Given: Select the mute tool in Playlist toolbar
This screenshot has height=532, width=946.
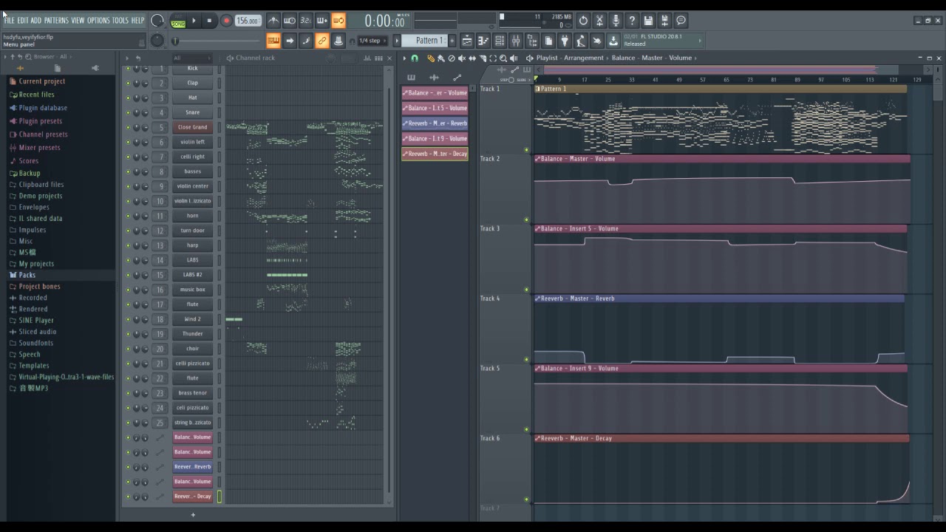Looking at the screenshot, I should [x=462, y=58].
